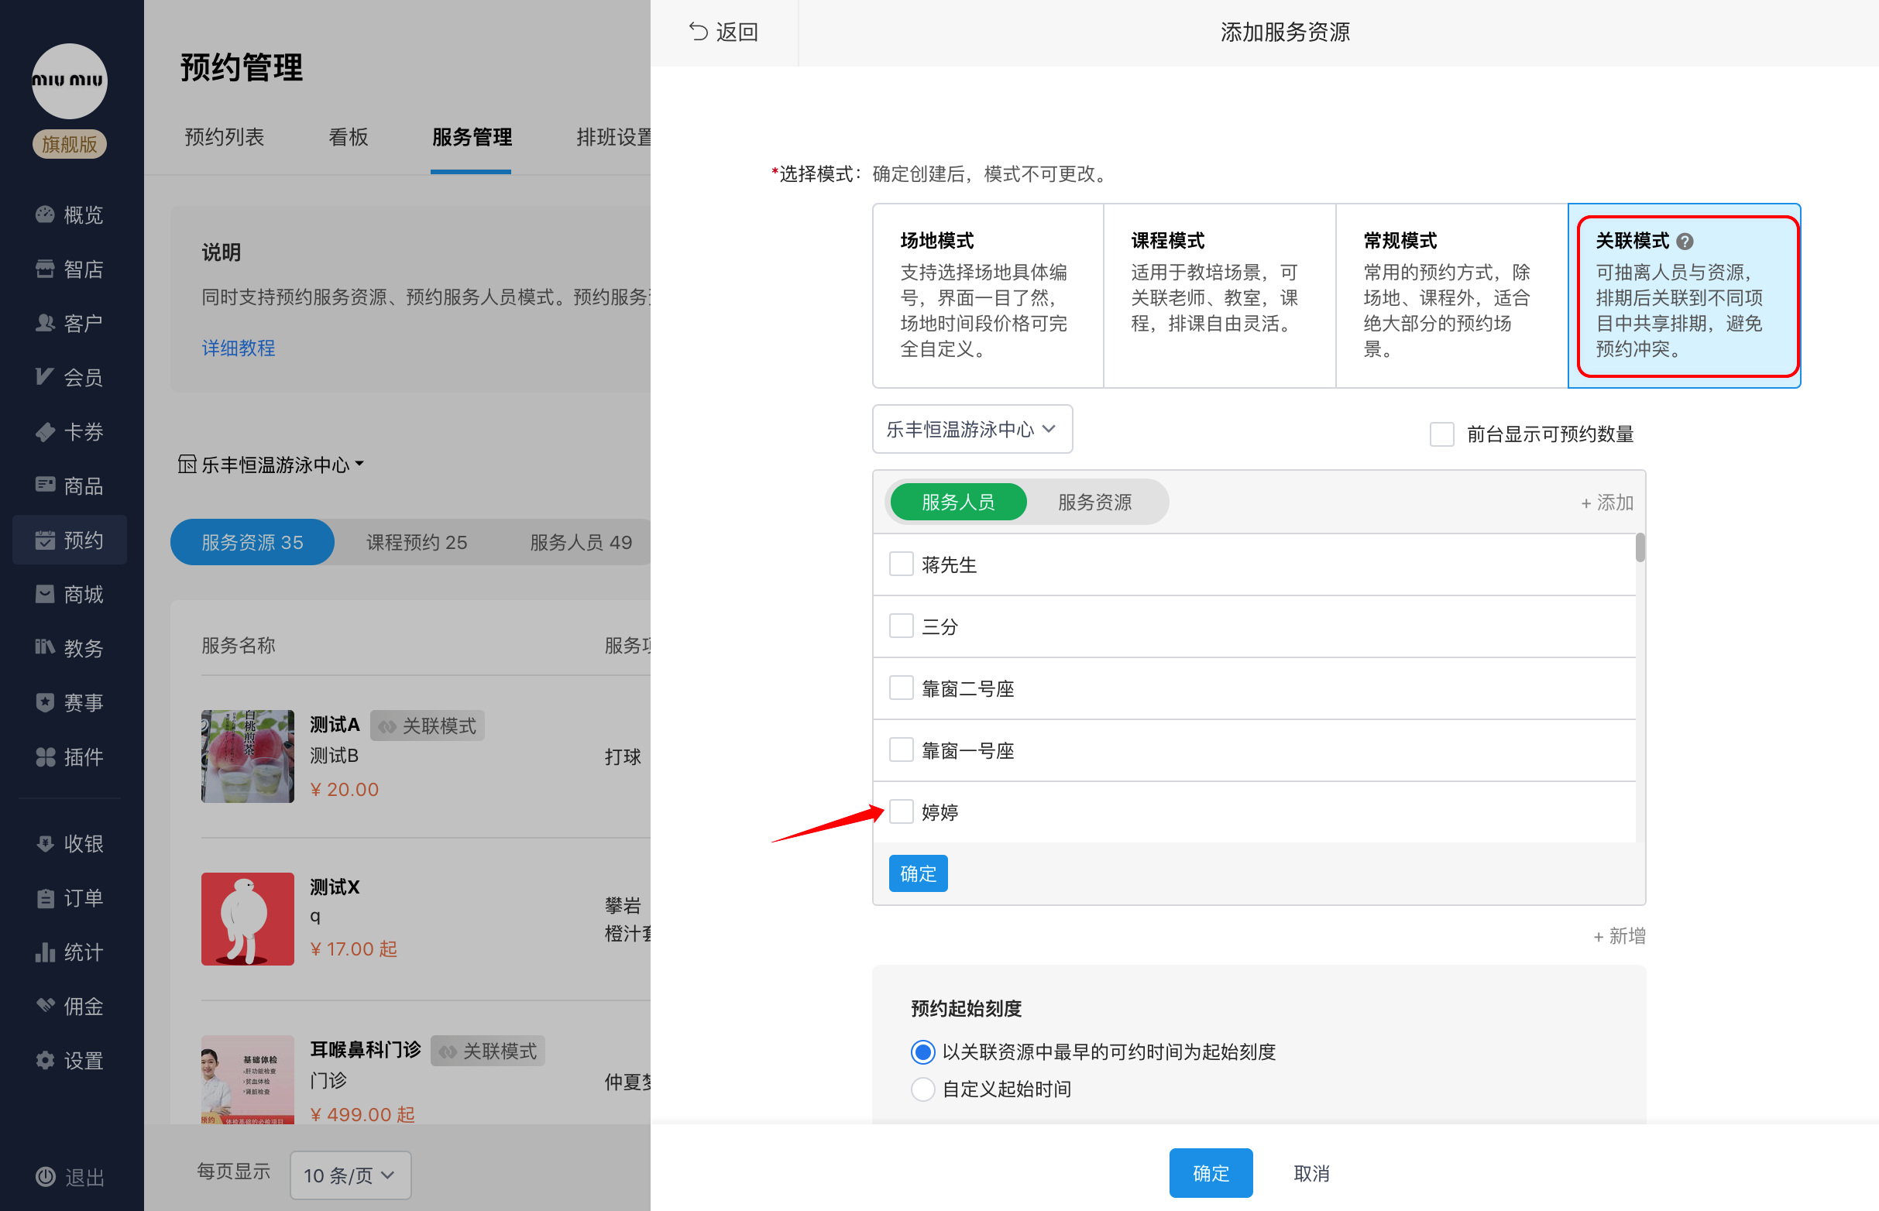Open the 商品 products icon in sidebar
This screenshot has width=1879, height=1211.
[x=45, y=485]
